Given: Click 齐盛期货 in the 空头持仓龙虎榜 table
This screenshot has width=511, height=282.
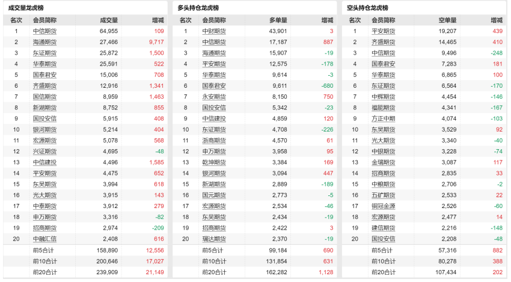Looking at the screenshot, I should [x=384, y=42].
